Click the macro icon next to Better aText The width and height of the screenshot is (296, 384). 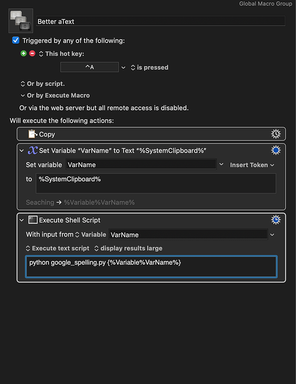[x=21, y=21]
